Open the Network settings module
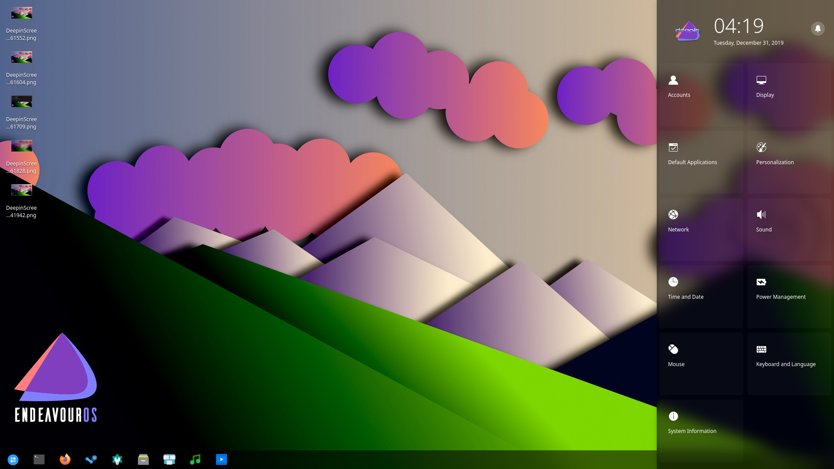The width and height of the screenshot is (834, 469). (701, 230)
